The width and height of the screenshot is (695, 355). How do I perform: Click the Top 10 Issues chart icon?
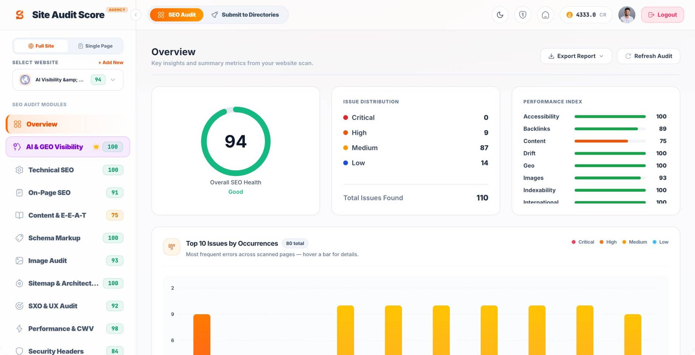(x=172, y=247)
